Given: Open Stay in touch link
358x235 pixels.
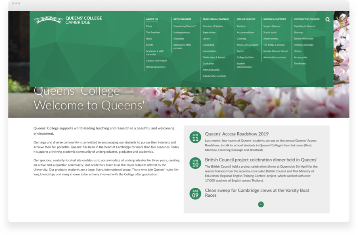Looking at the screenshot, I should (x=270, y=32).
